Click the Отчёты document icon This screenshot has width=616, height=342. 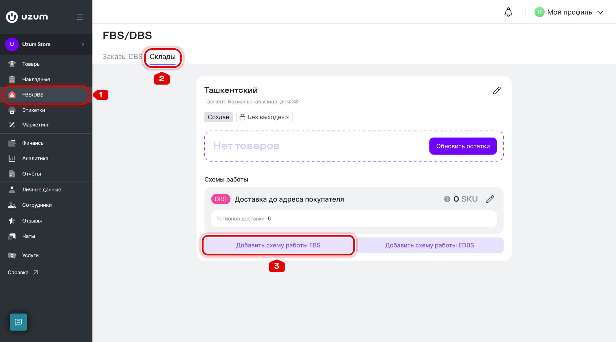pyautogui.click(x=12, y=174)
